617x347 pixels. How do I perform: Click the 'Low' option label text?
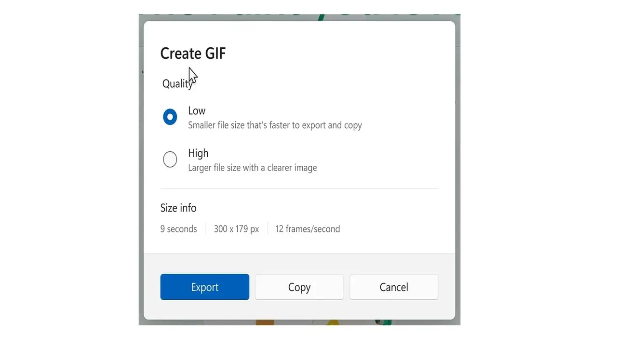(x=197, y=111)
